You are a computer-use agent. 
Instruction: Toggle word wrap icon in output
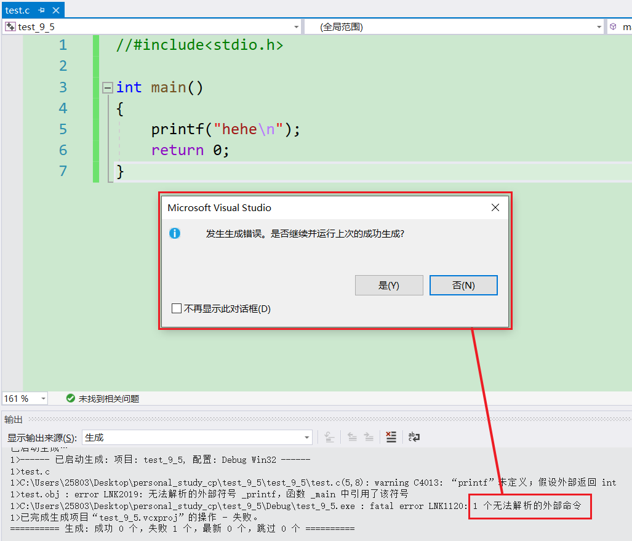coord(414,437)
